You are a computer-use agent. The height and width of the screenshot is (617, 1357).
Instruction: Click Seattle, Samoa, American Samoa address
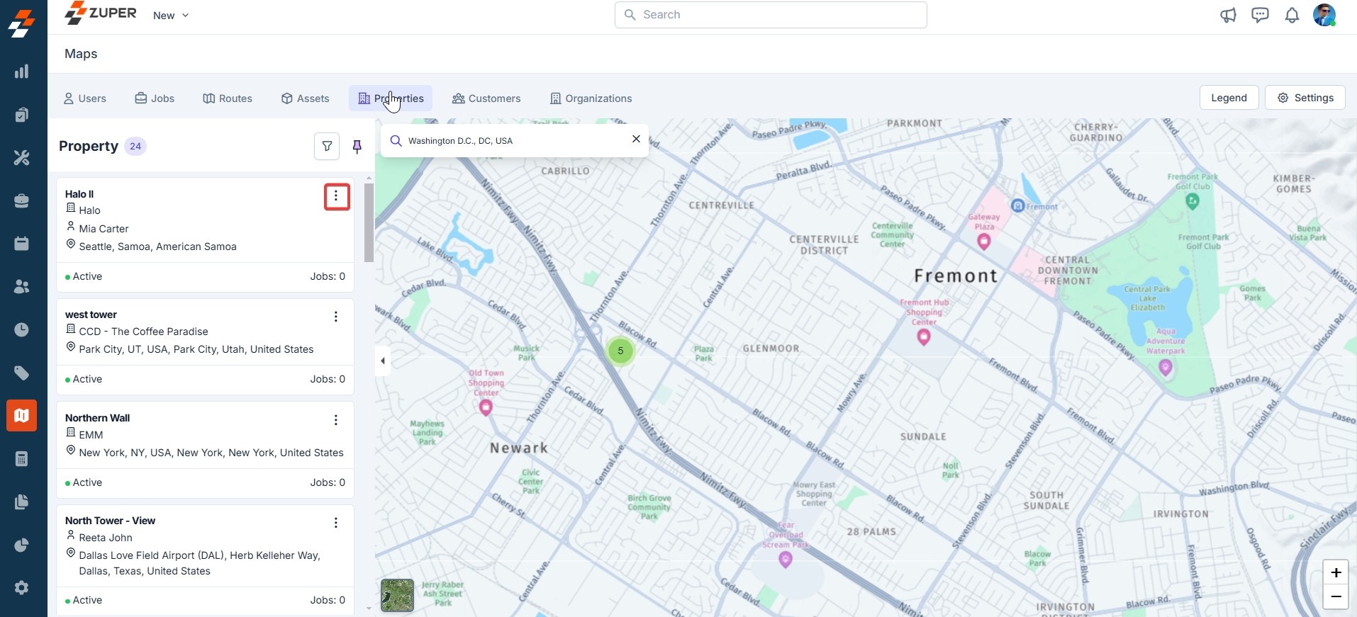(157, 247)
